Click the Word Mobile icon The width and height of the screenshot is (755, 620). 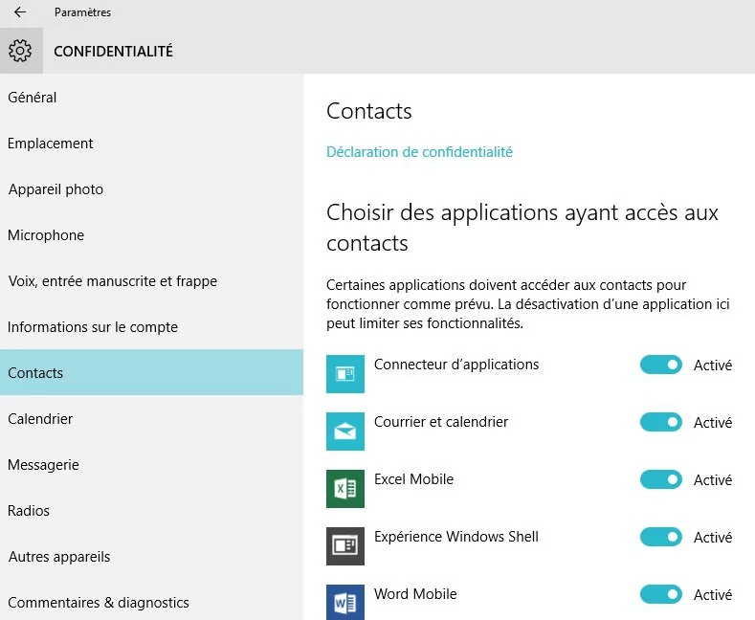click(x=345, y=602)
